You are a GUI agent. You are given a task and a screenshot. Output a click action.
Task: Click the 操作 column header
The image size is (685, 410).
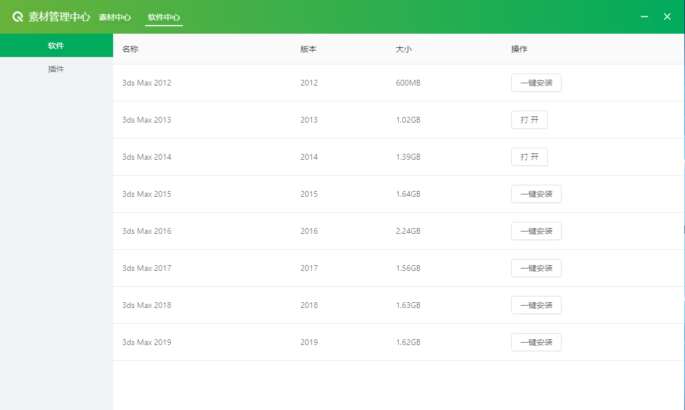click(519, 49)
